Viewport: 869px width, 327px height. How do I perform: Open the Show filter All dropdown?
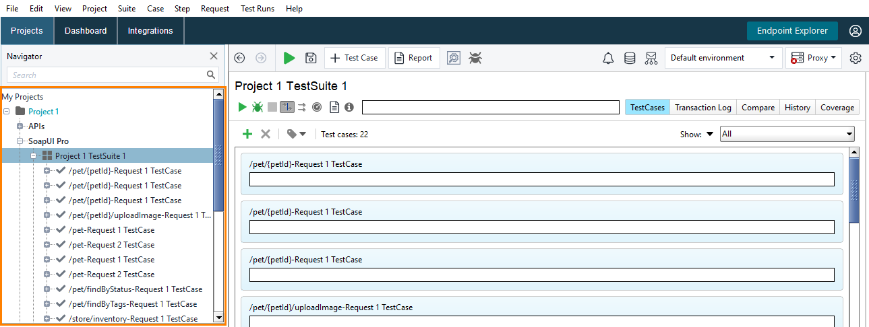pos(787,134)
